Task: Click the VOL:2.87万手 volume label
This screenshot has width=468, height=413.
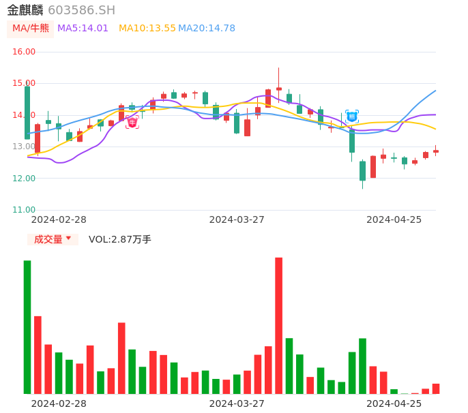Action: click(119, 239)
